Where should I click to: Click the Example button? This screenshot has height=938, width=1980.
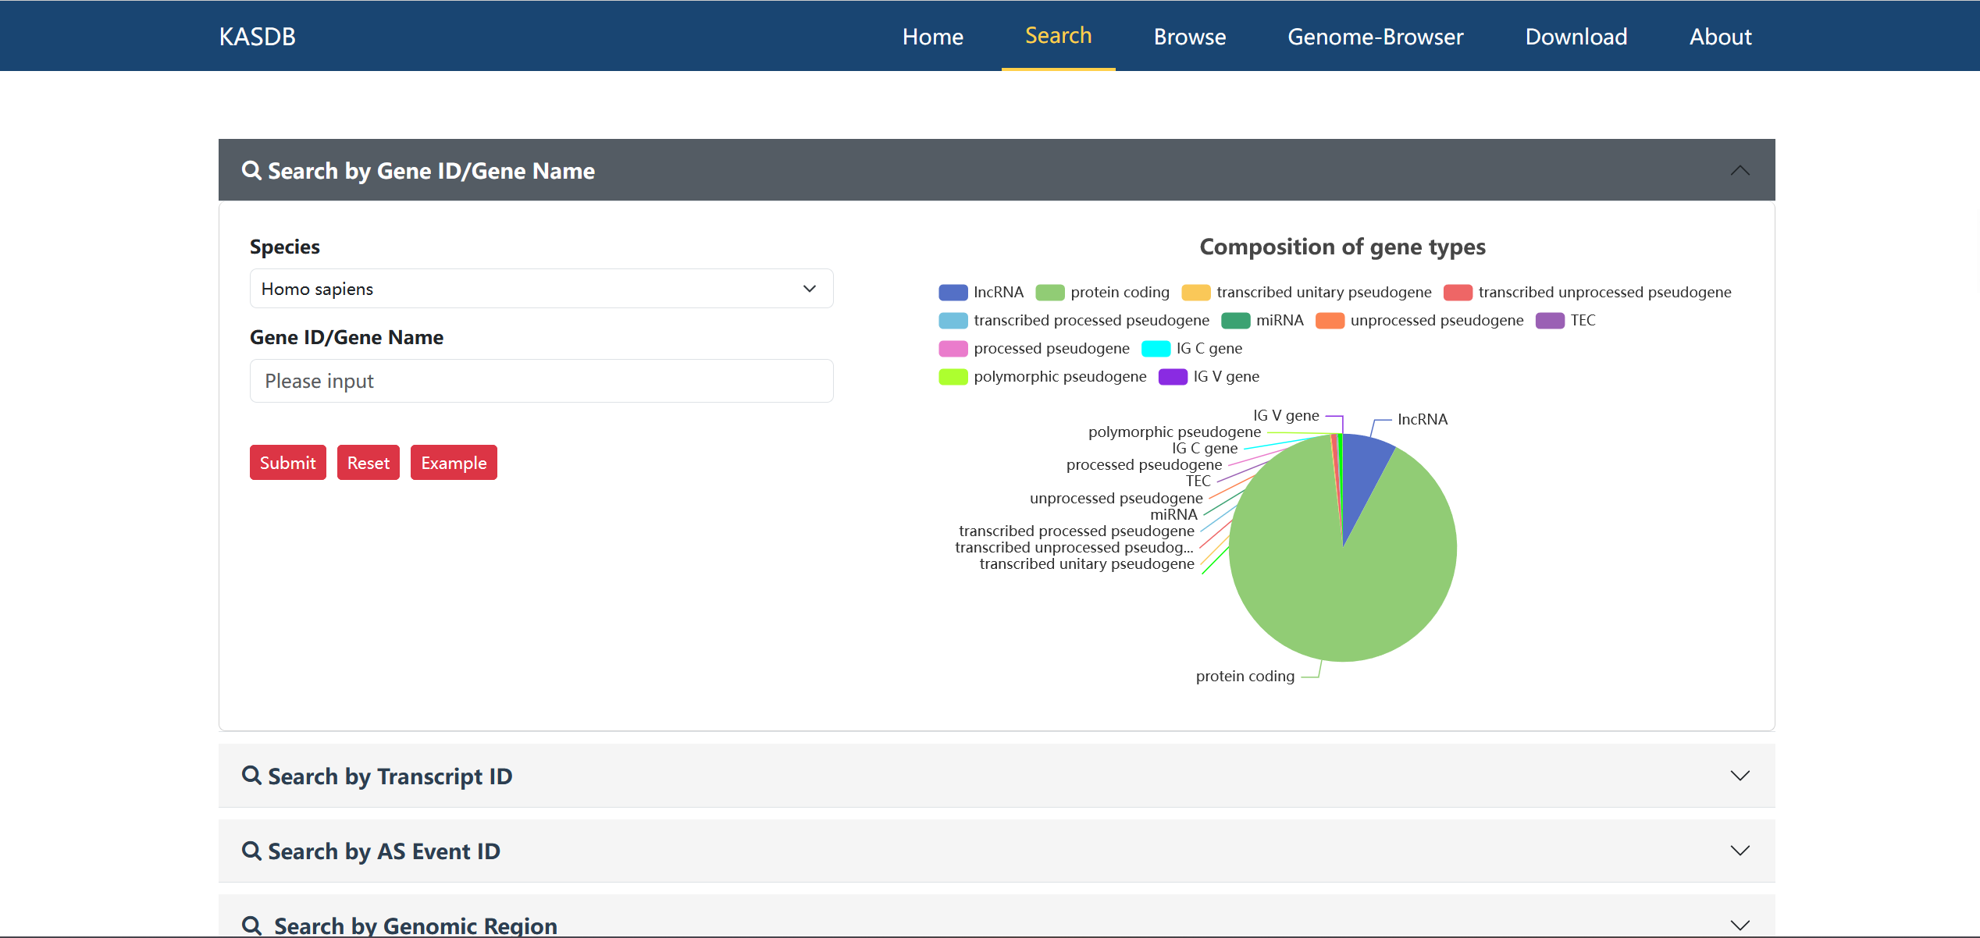point(454,463)
